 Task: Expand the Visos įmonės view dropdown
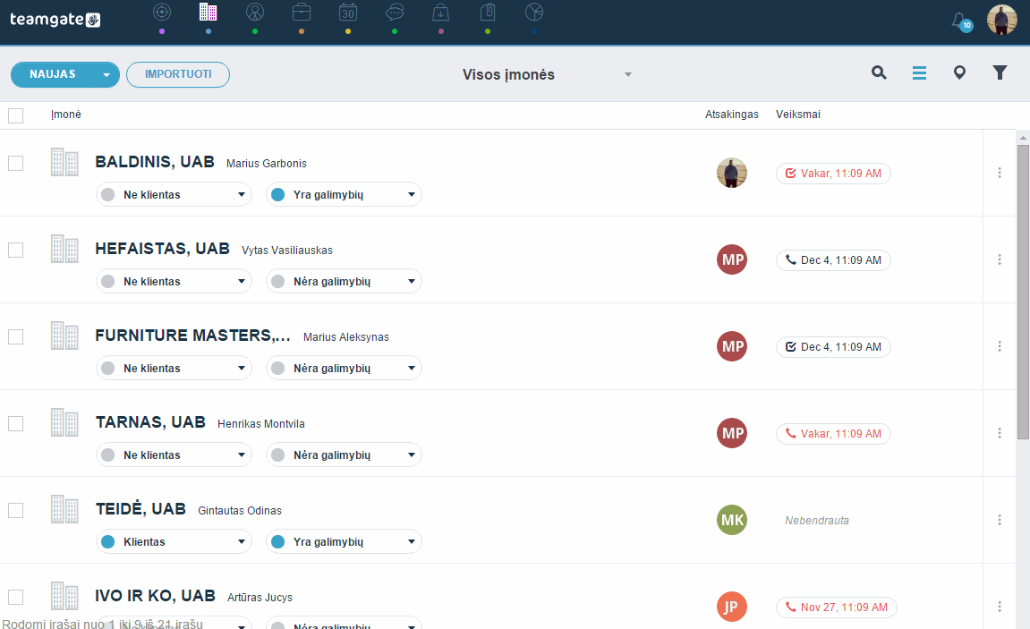(628, 75)
